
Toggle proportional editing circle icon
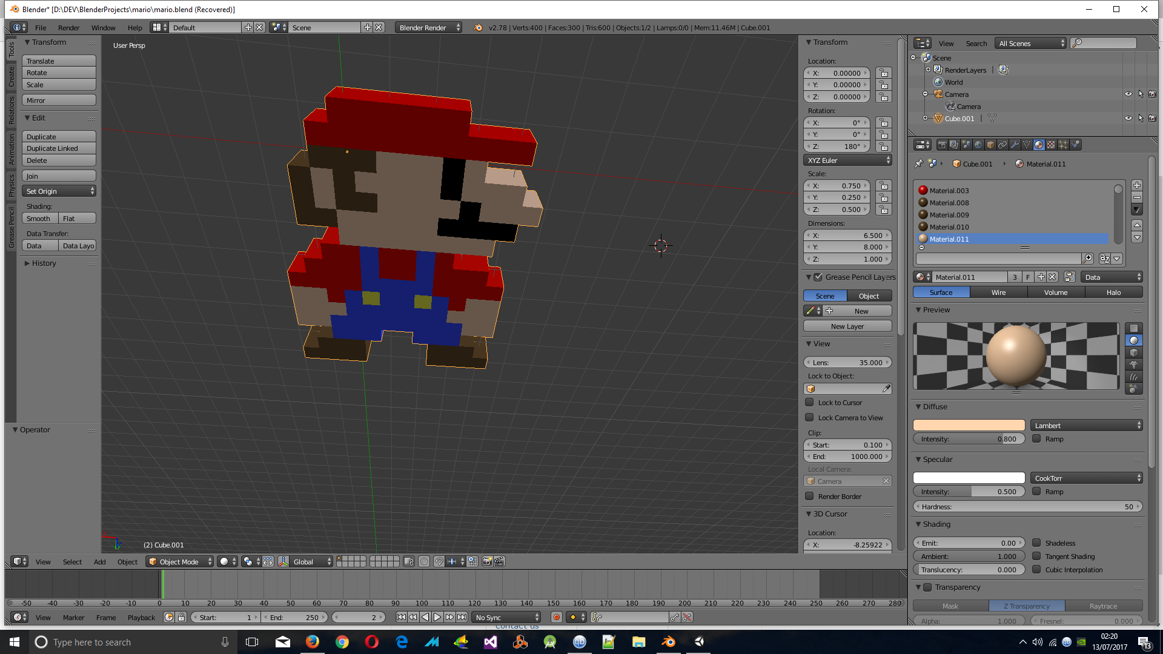pyautogui.click(x=424, y=561)
